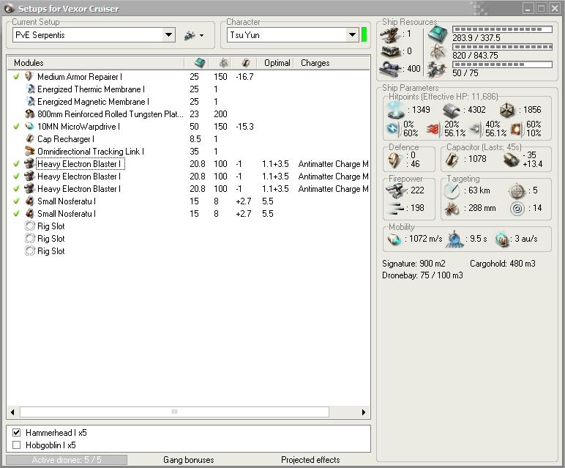Open the Character dropdown arrow
The width and height of the screenshot is (565, 468).
click(x=352, y=35)
